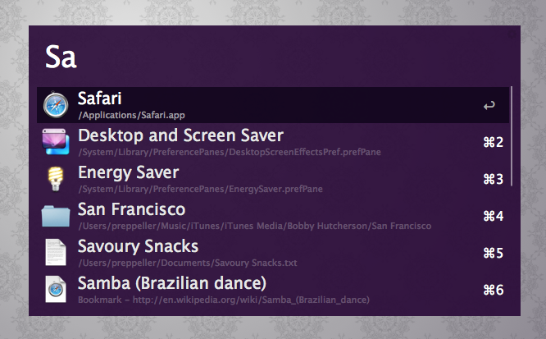Click the /Applications/Safari.app path text
The image size is (546, 339).
131,115
